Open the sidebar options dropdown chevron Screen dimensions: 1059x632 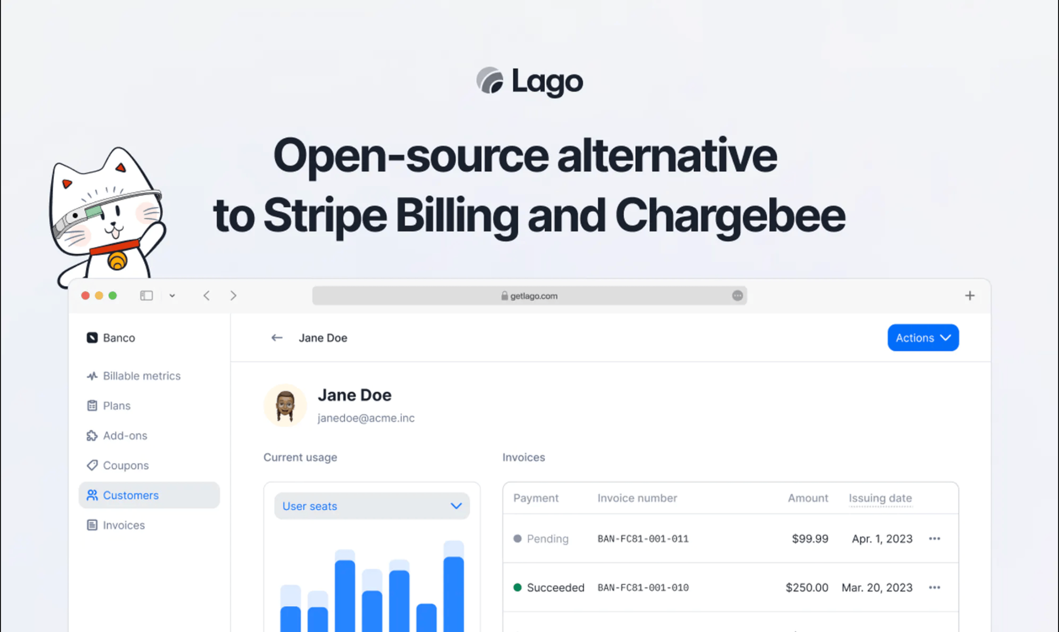click(x=172, y=296)
